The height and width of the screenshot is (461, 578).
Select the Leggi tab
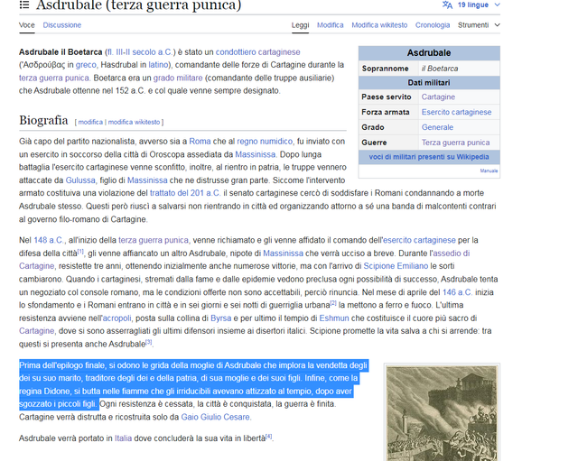click(300, 25)
